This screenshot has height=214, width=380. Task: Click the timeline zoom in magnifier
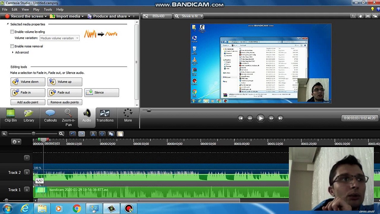click(61, 134)
